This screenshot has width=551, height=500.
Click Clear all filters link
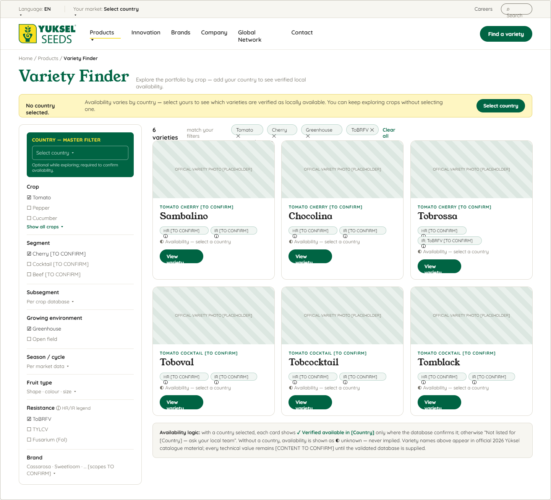(x=389, y=133)
